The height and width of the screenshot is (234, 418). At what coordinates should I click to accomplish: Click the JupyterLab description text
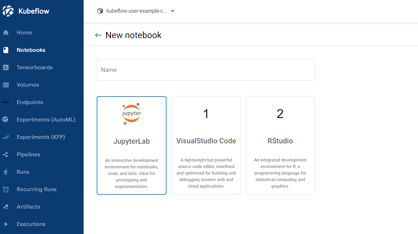point(132,173)
